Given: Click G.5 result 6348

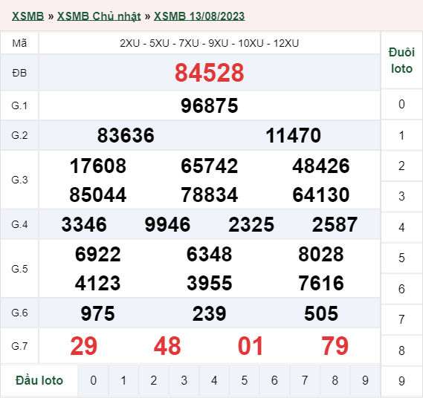Looking at the screenshot, I should click(210, 254).
